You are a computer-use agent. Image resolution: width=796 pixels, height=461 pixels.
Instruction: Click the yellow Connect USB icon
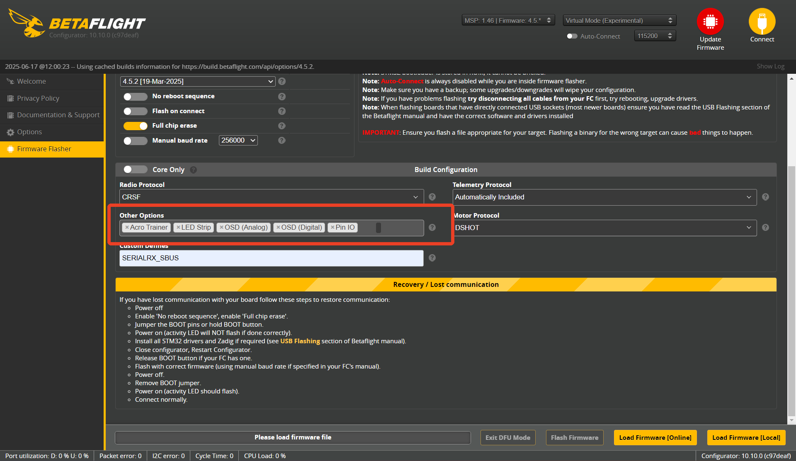[x=762, y=21]
